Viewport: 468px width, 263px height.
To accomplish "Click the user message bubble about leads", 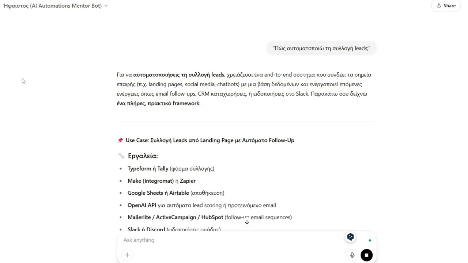I will [321, 48].
